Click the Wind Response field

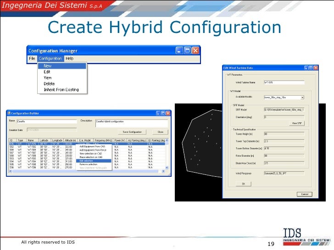(x=284, y=174)
